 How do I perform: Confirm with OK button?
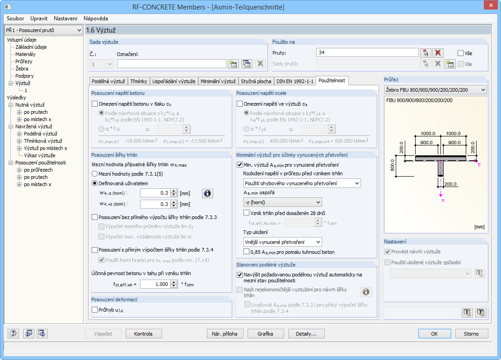coord(435,333)
